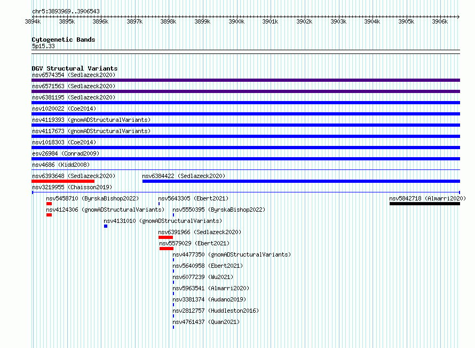Click nsv5550395 (ByrskaBishop2022) label
The width and height of the screenshot is (475, 348).
pos(219,210)
